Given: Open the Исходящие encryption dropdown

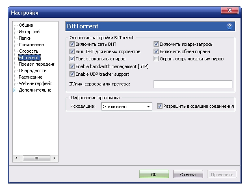Looking at the screenshot, I should pyautogui.click(x=127, y=107).
